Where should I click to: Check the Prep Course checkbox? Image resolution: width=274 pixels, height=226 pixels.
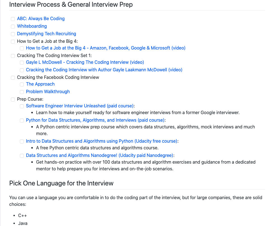13,100
